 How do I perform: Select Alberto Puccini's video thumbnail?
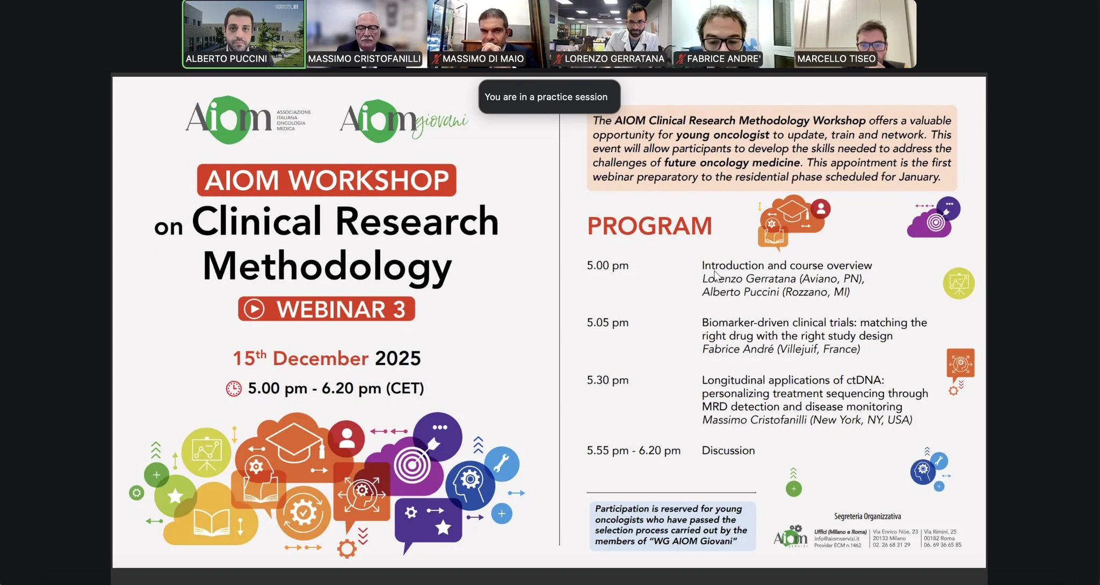pos(244,33)
